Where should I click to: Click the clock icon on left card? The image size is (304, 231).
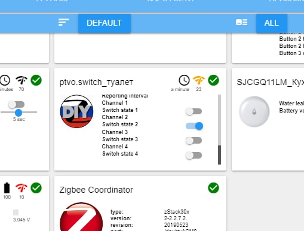(x=5, y=80)
